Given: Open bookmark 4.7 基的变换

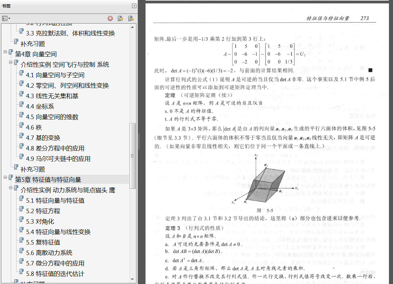Looking at the screenshot, I should (x=43, y=138).
